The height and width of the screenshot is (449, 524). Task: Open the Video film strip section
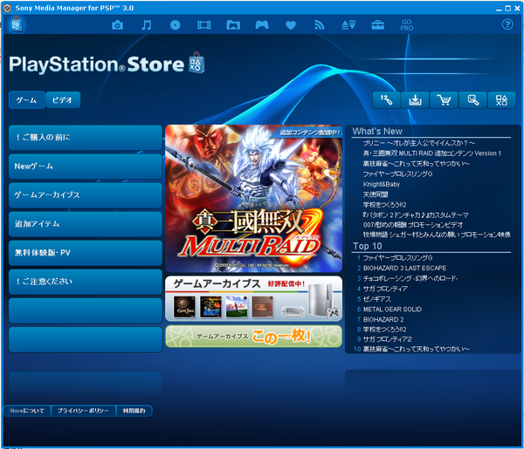pos(203,25)
